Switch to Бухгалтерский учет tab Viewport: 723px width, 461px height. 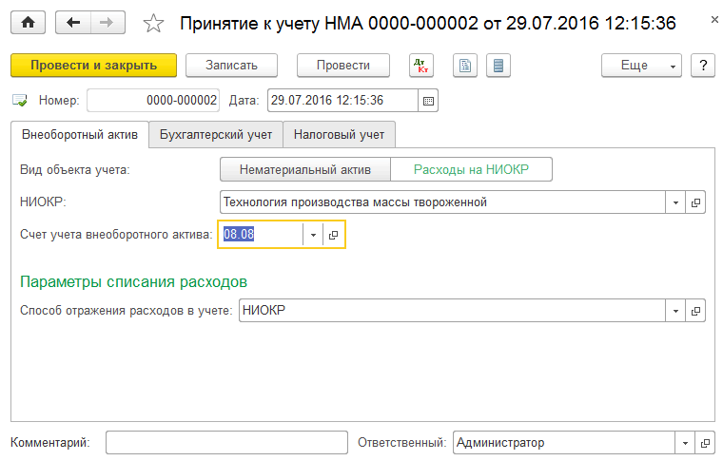coord(216,135)
